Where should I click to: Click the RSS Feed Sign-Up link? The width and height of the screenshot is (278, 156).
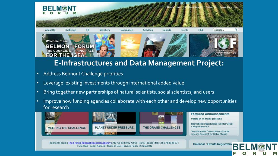click(193, 7)
